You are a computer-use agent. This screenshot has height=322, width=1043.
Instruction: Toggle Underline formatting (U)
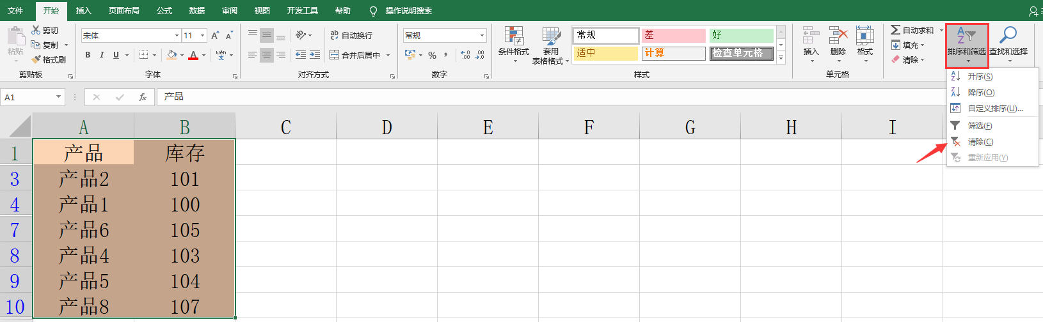tap(116, 55)
